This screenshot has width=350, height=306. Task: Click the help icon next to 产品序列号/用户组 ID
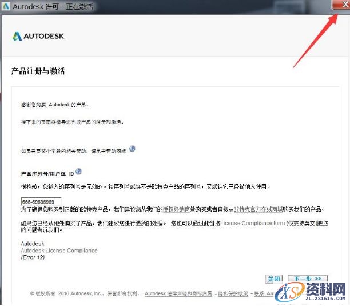tap(78, 172)
